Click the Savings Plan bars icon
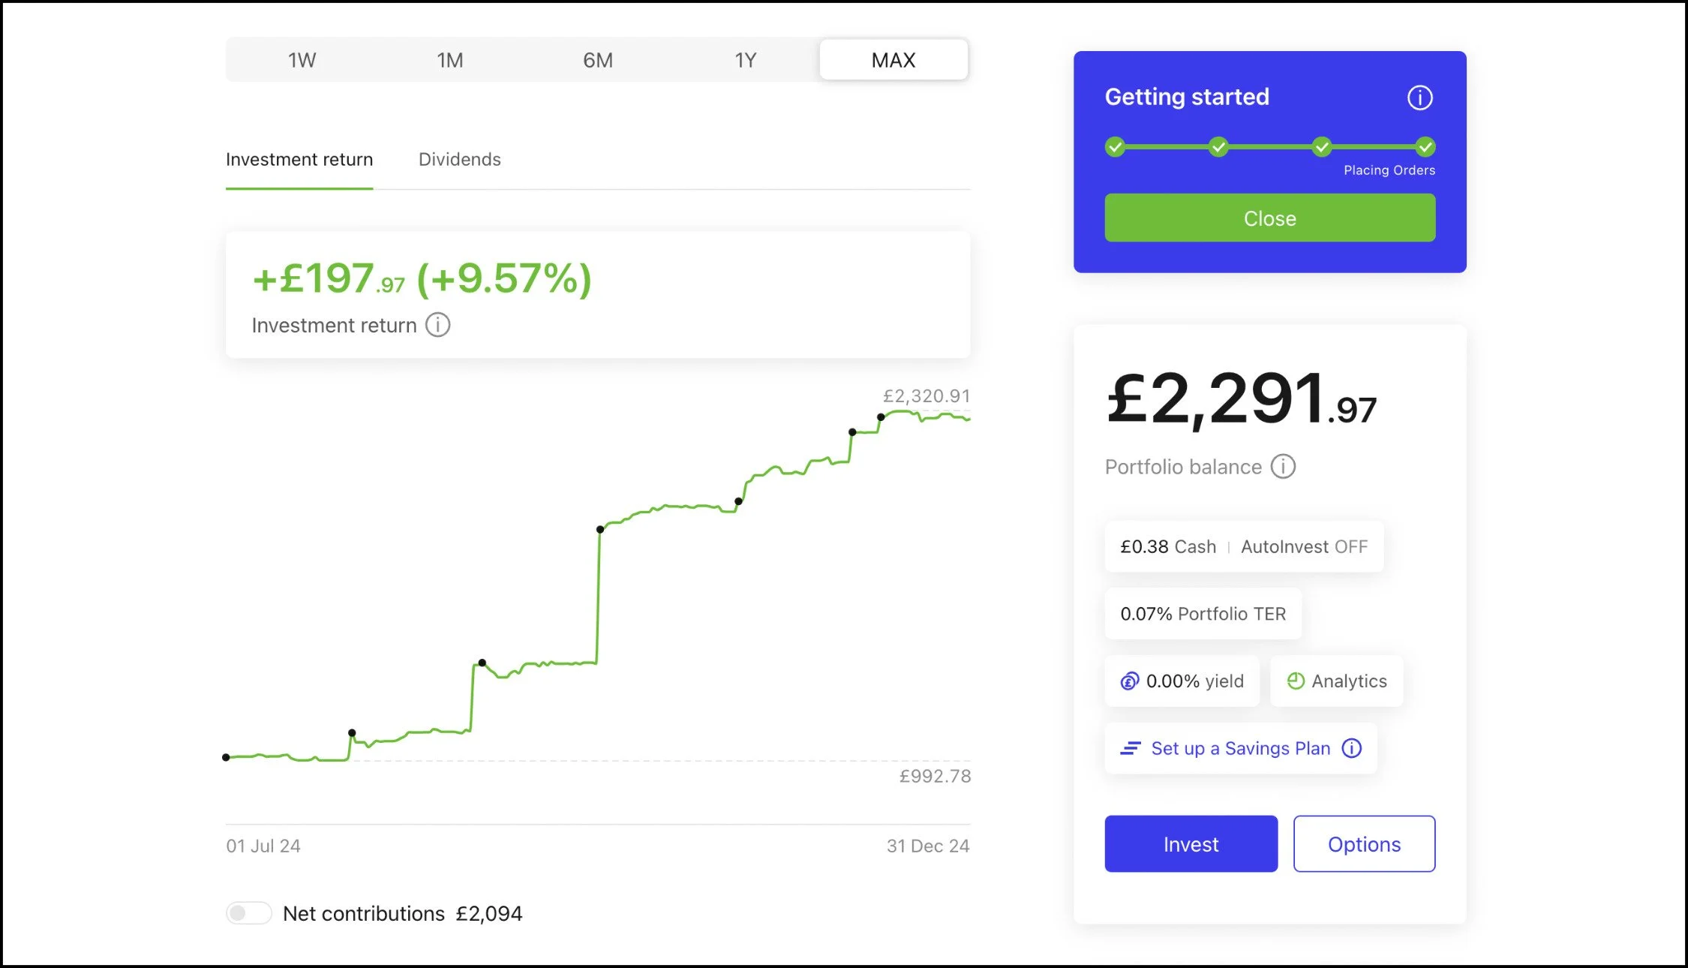 tap(1131, 749)
